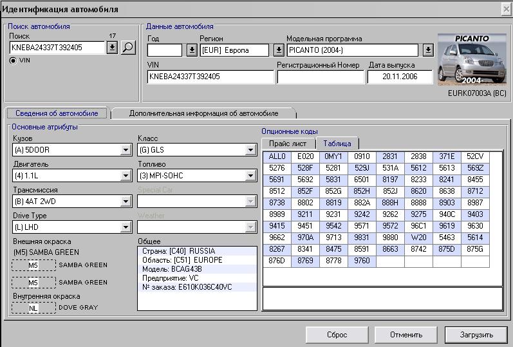Open the Drive Type LHD dropdown
This screenshot has height=347, width=513.
126,227
